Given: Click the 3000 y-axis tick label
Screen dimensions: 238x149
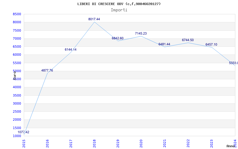Looking at the screenshot, I should click(17, 103).
